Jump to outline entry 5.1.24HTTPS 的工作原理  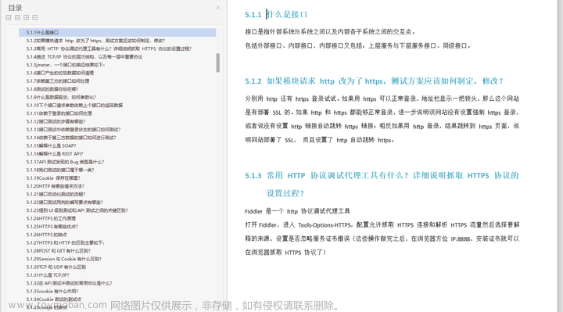click(x=51, y=218)
